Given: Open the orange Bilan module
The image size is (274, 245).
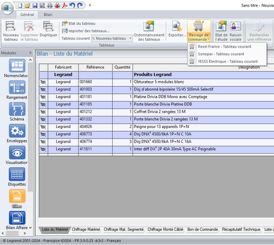Looking at the screenshot, I should point(17,199).
